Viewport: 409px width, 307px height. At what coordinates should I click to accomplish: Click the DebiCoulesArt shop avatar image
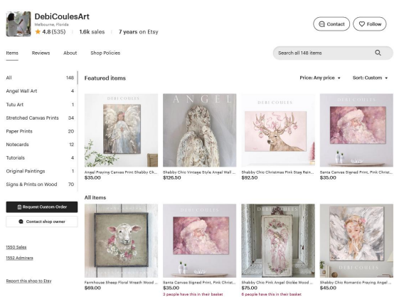pos(18,24)
